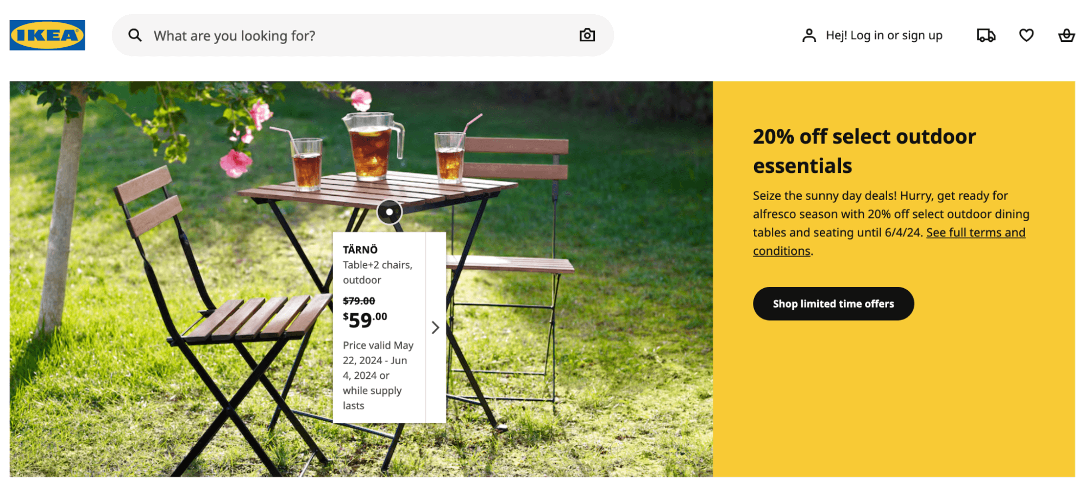The width and height of the screenshot is (1086, 487).
Task: Click the search magnifier icon
Action: [x=135, y=35]
